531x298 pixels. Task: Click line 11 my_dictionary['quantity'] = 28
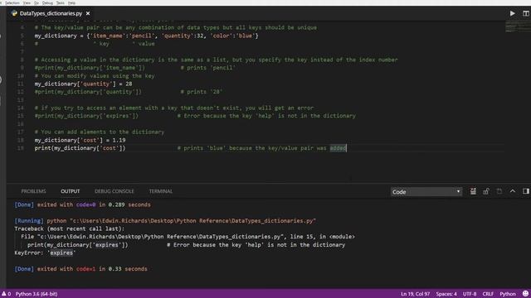coord(83,84)
